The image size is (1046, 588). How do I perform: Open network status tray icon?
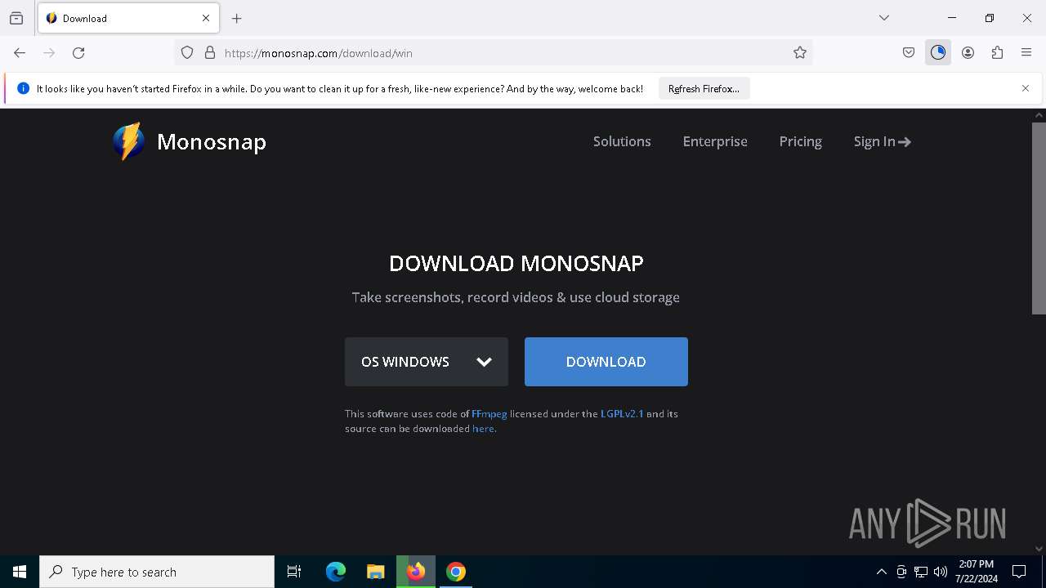tap(921, 572)
